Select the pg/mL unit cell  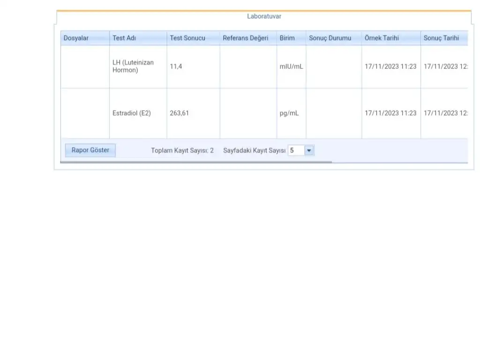pos(289,113)
